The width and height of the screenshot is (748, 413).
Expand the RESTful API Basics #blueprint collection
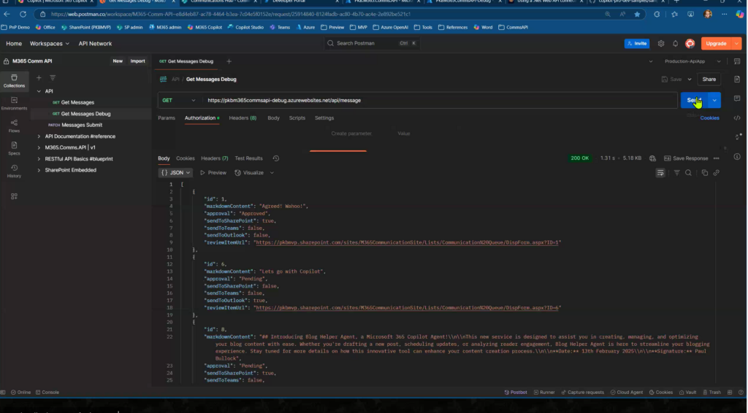tap(39, 158)
